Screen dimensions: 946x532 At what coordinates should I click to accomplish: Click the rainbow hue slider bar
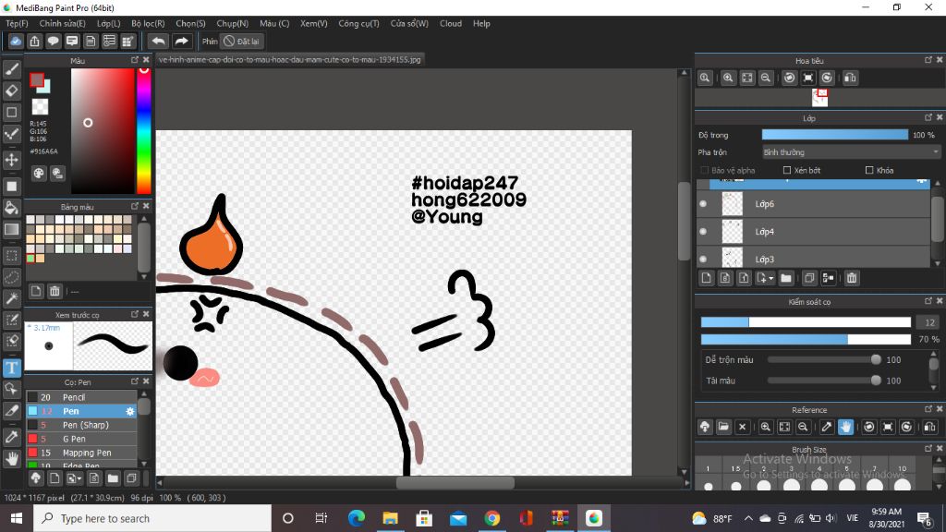[x=143, y=131]
